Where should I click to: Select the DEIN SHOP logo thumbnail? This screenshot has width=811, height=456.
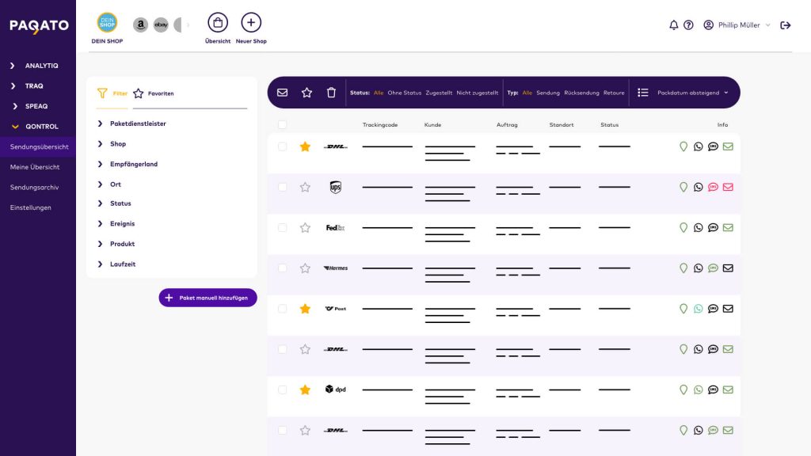coord(107,23)
